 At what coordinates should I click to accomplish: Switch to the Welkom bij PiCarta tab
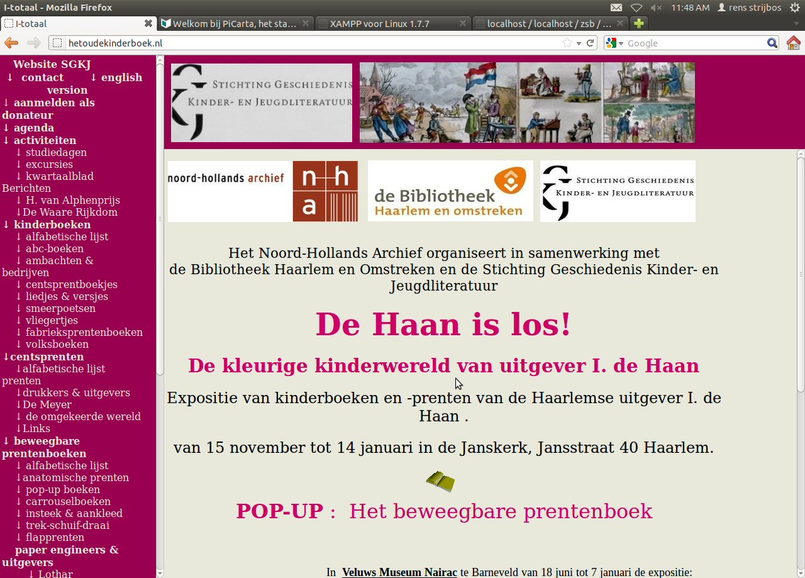click(236, 23)
